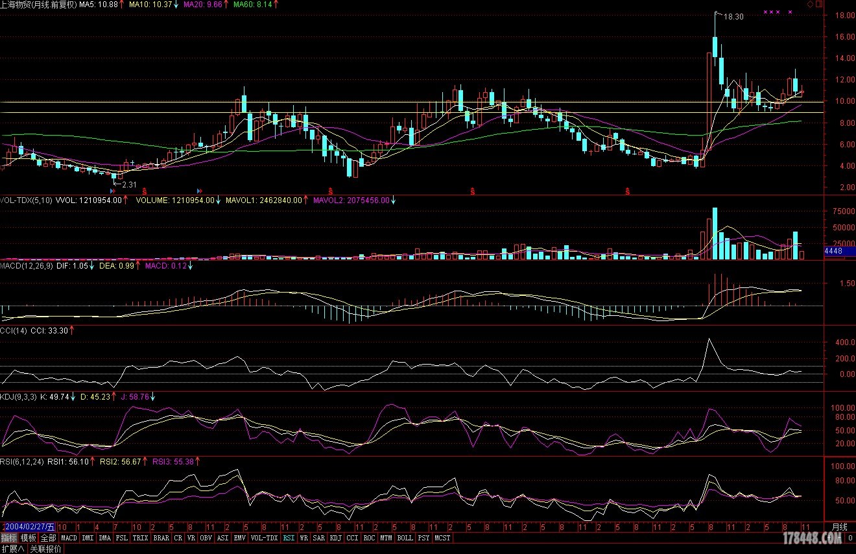The image size is (856, 554).
Task: Click the CCI(14) panel header
Action: click(15, 330)
